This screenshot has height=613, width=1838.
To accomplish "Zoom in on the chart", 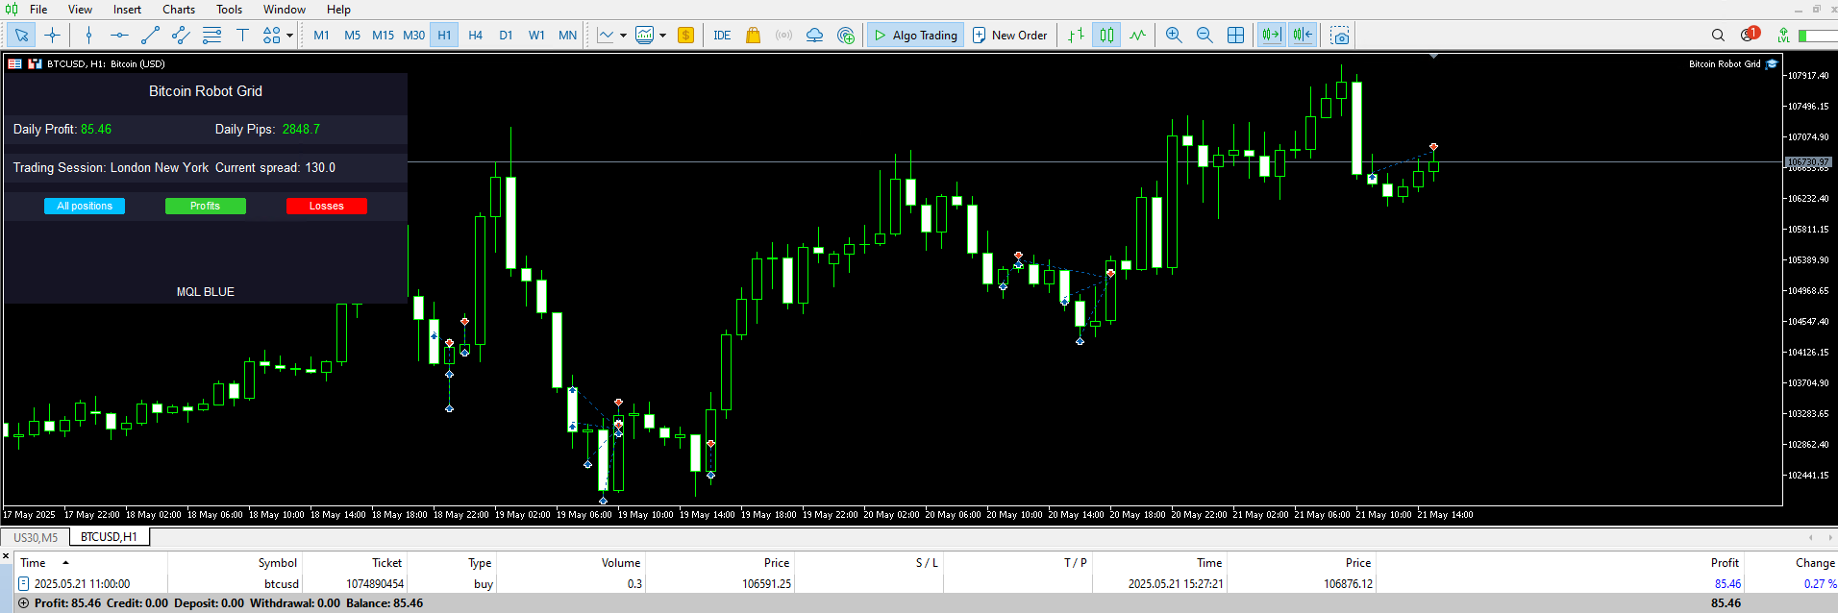I will pyautogui.click(x=1174, y=36).
